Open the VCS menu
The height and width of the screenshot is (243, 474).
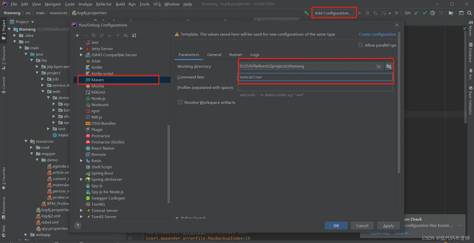point(157,4)
